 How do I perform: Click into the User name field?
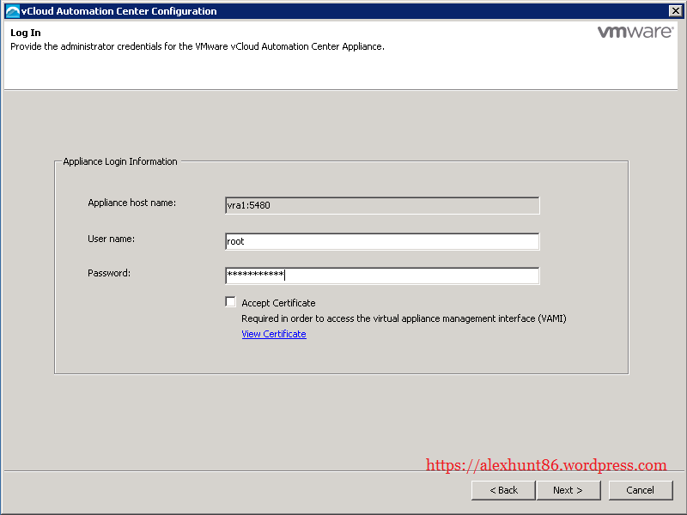pyautogui.click(x=381, y=242)
